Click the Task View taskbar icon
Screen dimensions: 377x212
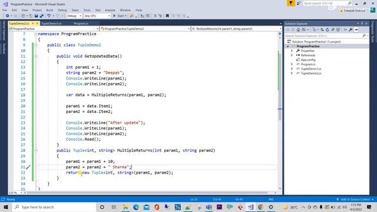[x=114, y=207]
